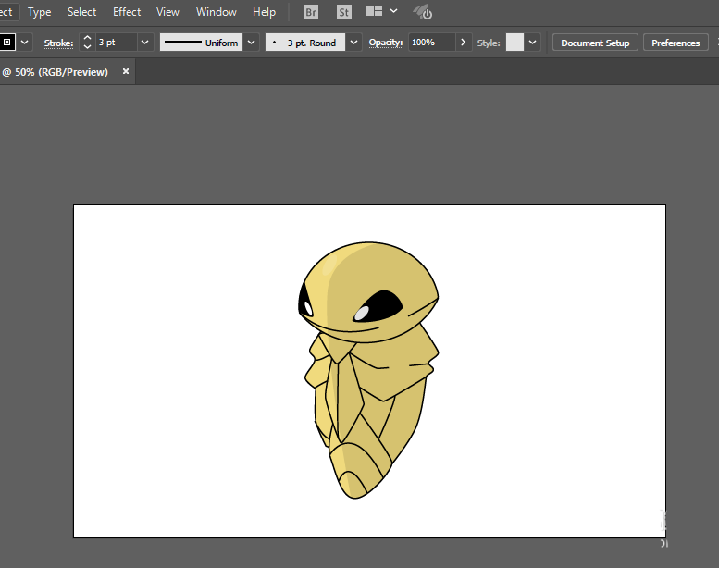Open the Effect menu
This screenshot has width=719, height=568.
(127, 12)
